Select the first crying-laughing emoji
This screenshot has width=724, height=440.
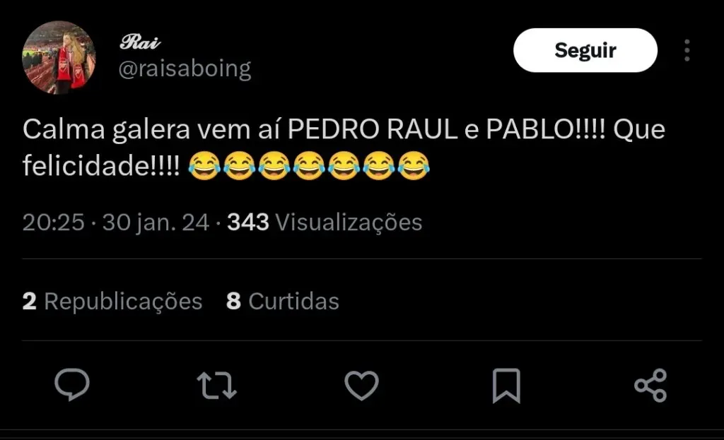point(204,165)
